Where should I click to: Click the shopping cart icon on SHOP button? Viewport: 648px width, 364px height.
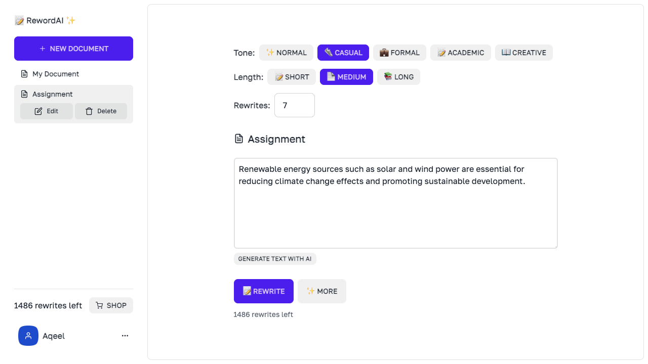point(98,305)
